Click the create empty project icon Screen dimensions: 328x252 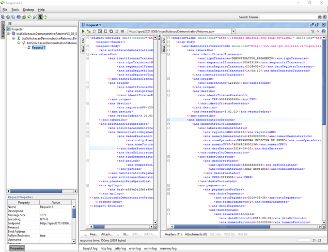pos(2,17)
